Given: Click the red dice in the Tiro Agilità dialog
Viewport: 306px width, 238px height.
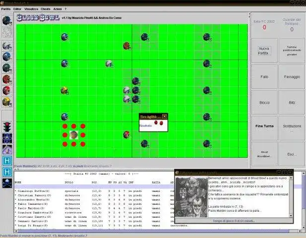Looking at the screenshot, I should coord(159,122).
